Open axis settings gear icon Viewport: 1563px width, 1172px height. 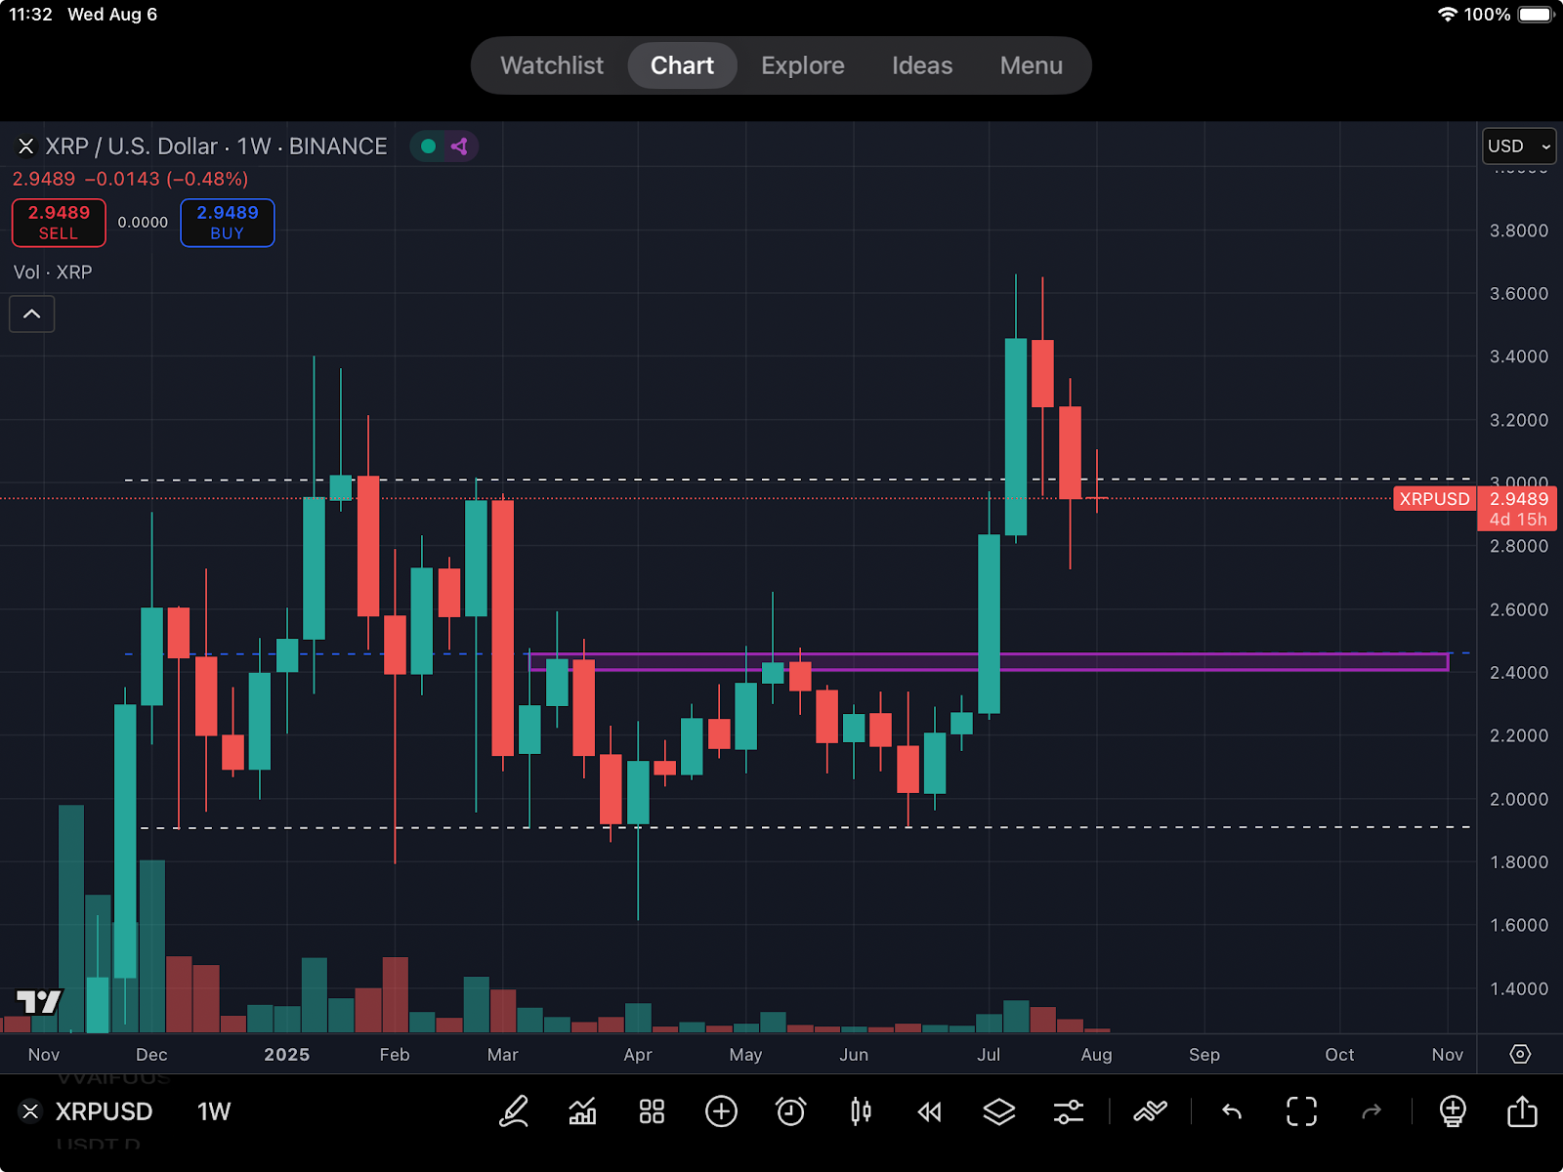[x=1520, y=1054]
